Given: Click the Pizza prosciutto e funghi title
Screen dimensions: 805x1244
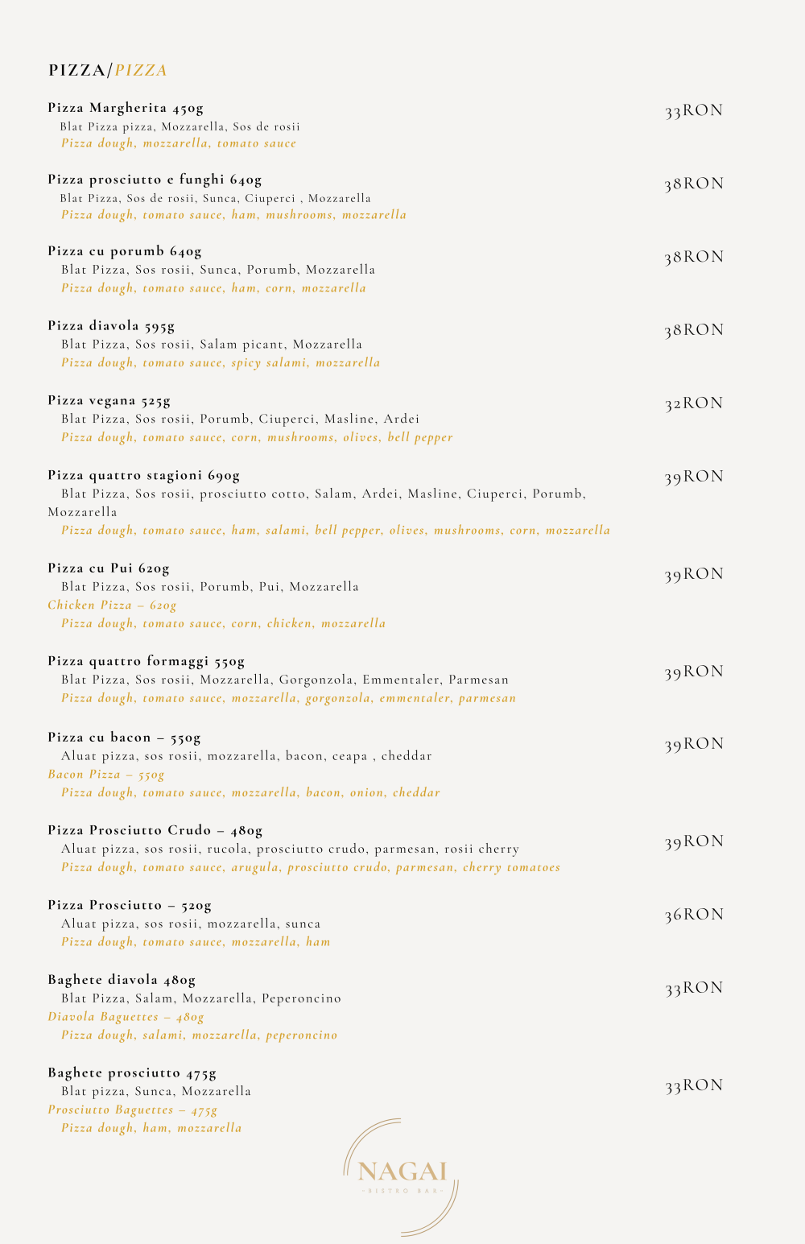Looking at the screenshot, I should point(155,180).
